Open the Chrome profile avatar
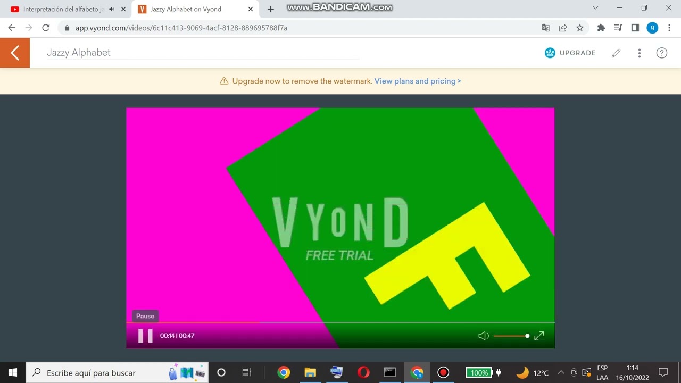 652,28
